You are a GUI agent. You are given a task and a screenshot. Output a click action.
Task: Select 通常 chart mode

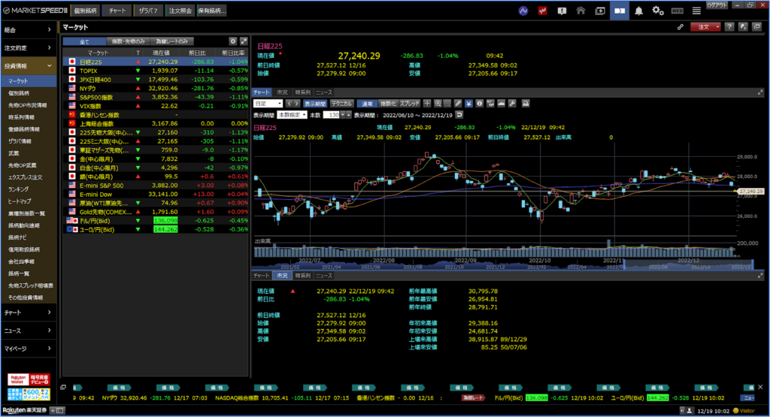tap(367, 104)
